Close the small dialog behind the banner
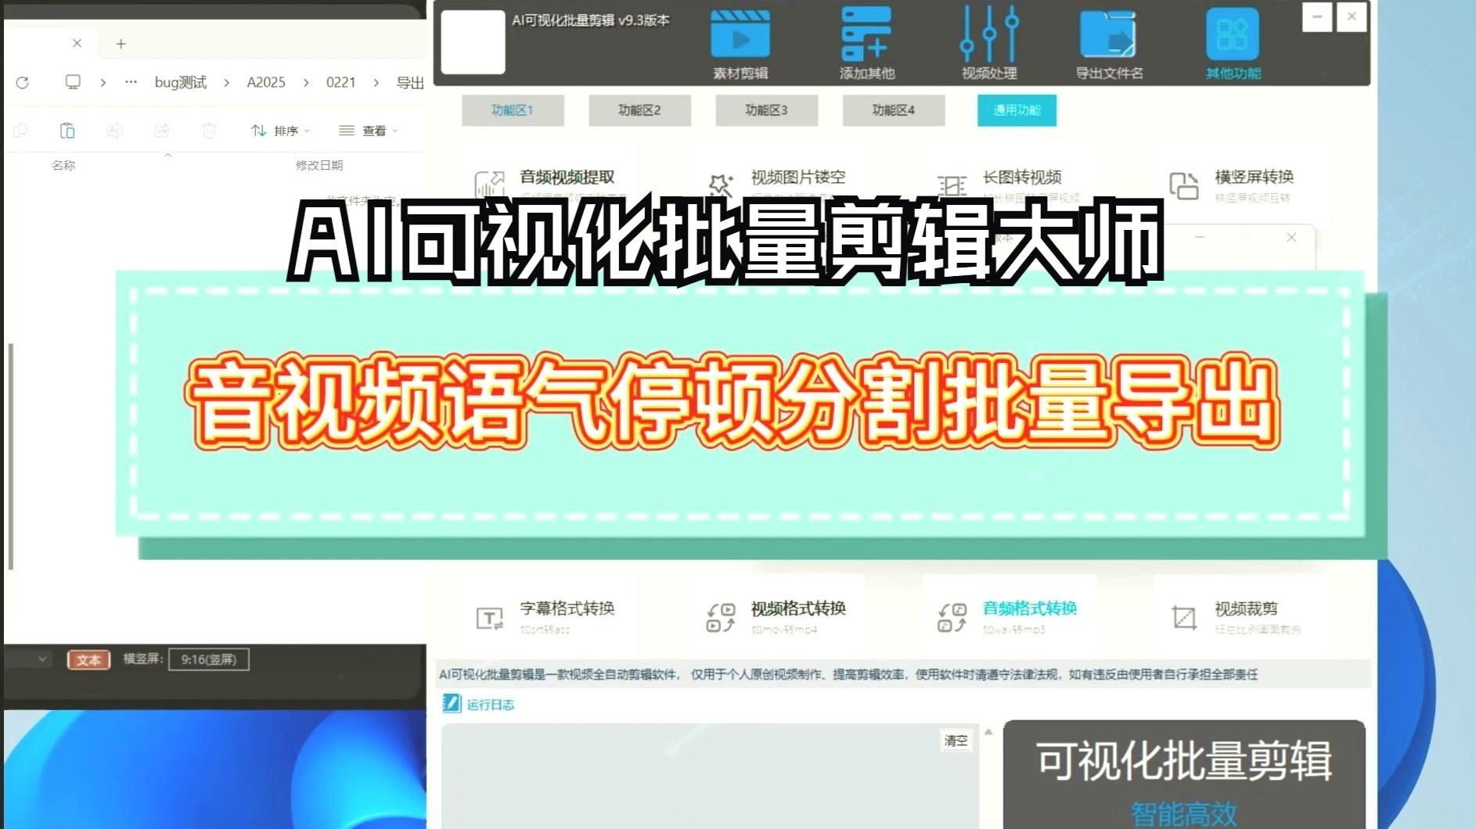The width and height of the screenshot is (1476, 829). [x=1291, y=237]
